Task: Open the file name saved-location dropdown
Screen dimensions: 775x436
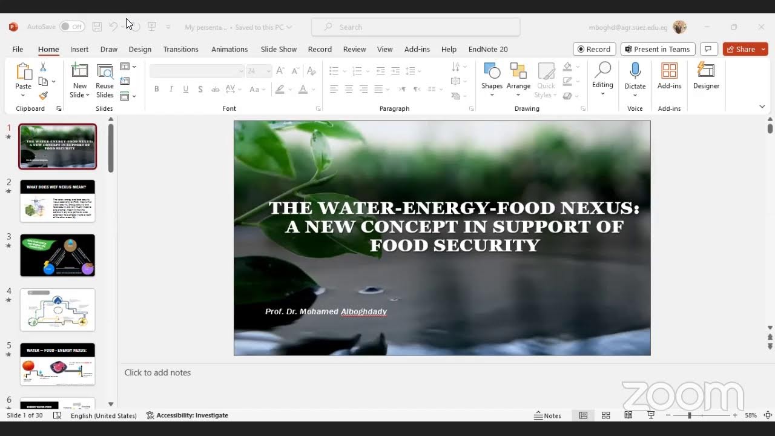Action: click(x=289, y=27)
